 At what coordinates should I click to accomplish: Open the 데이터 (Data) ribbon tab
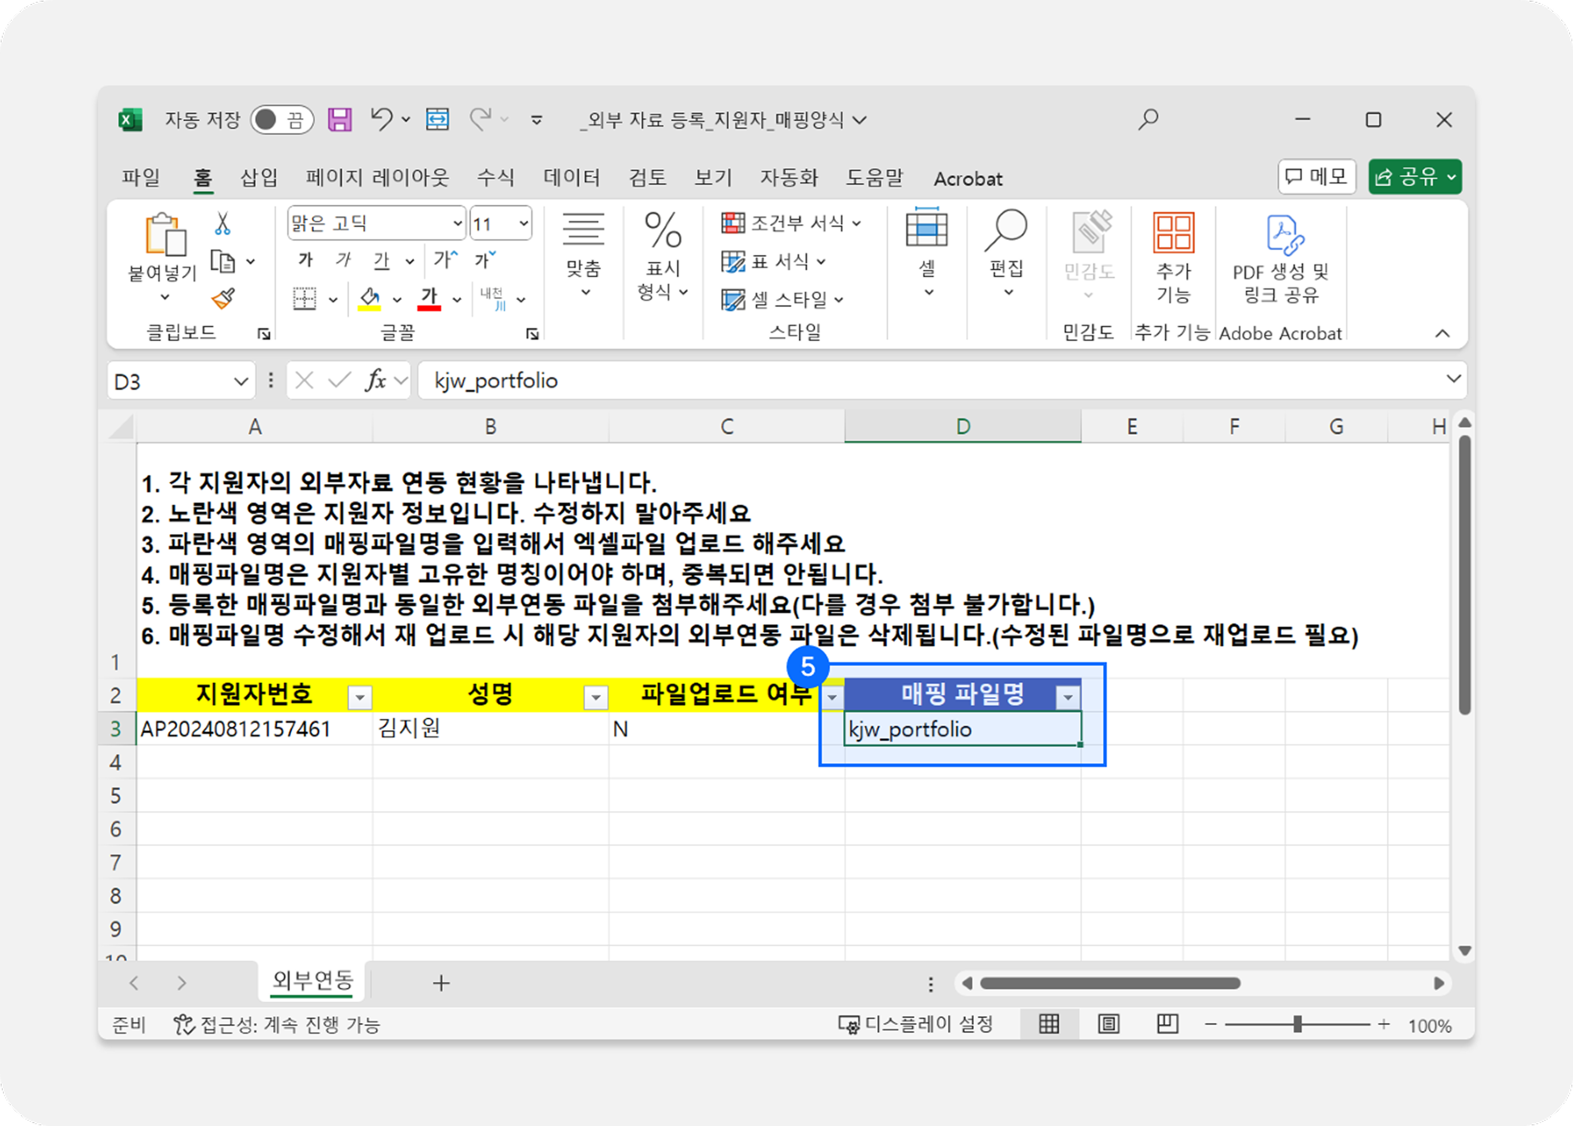571,177
